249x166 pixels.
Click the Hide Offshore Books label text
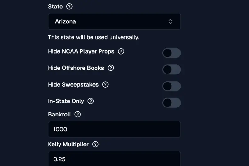coord(76,68)
